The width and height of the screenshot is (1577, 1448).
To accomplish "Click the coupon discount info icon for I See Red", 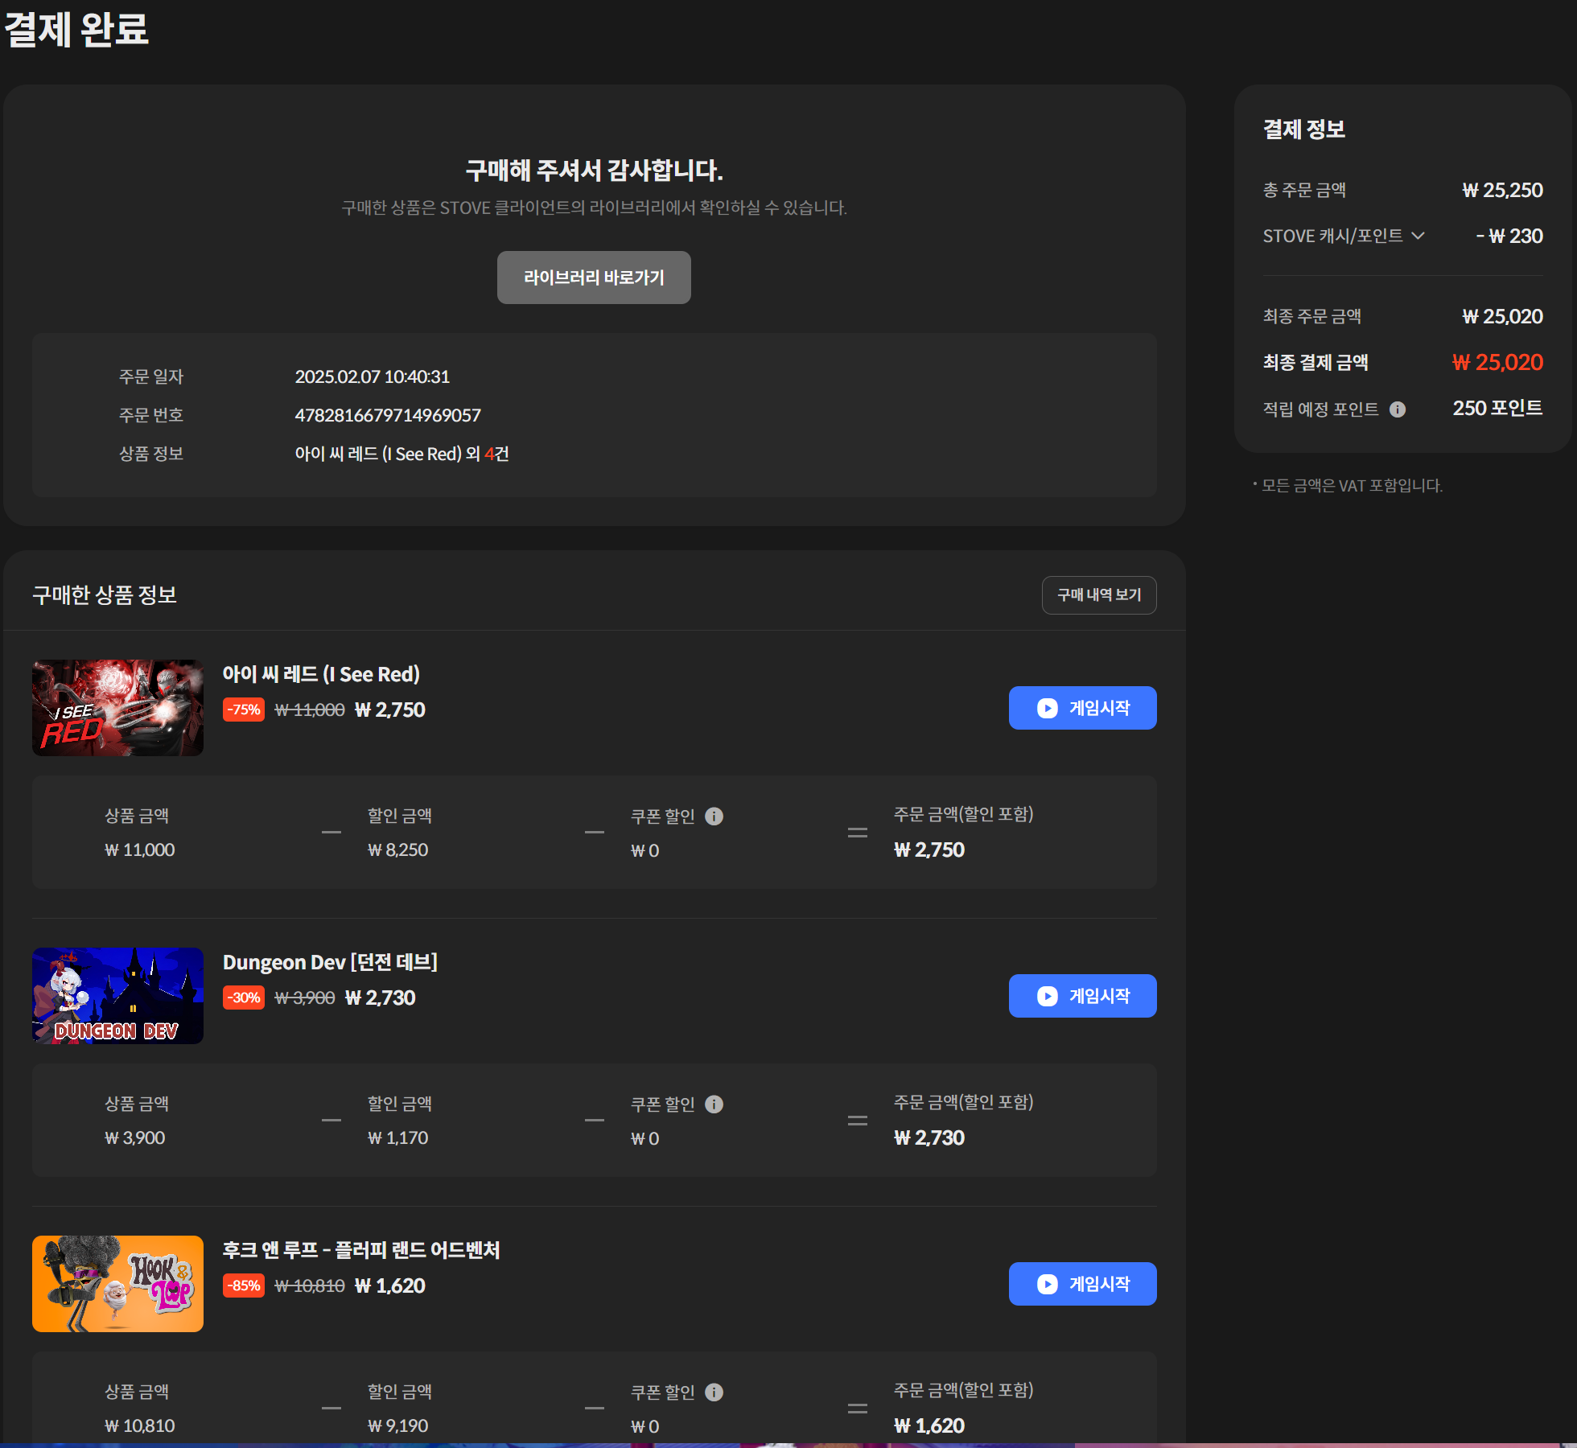I will 714,816.
